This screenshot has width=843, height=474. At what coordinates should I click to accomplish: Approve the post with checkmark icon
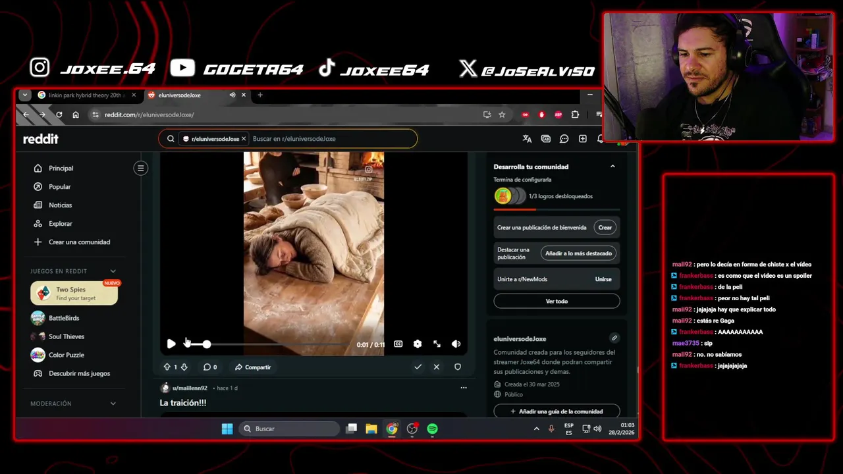[x=418, y=367]
